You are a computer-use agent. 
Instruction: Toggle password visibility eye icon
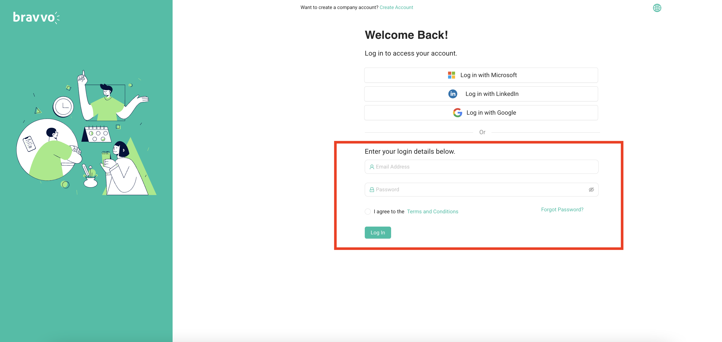(591, 190)
